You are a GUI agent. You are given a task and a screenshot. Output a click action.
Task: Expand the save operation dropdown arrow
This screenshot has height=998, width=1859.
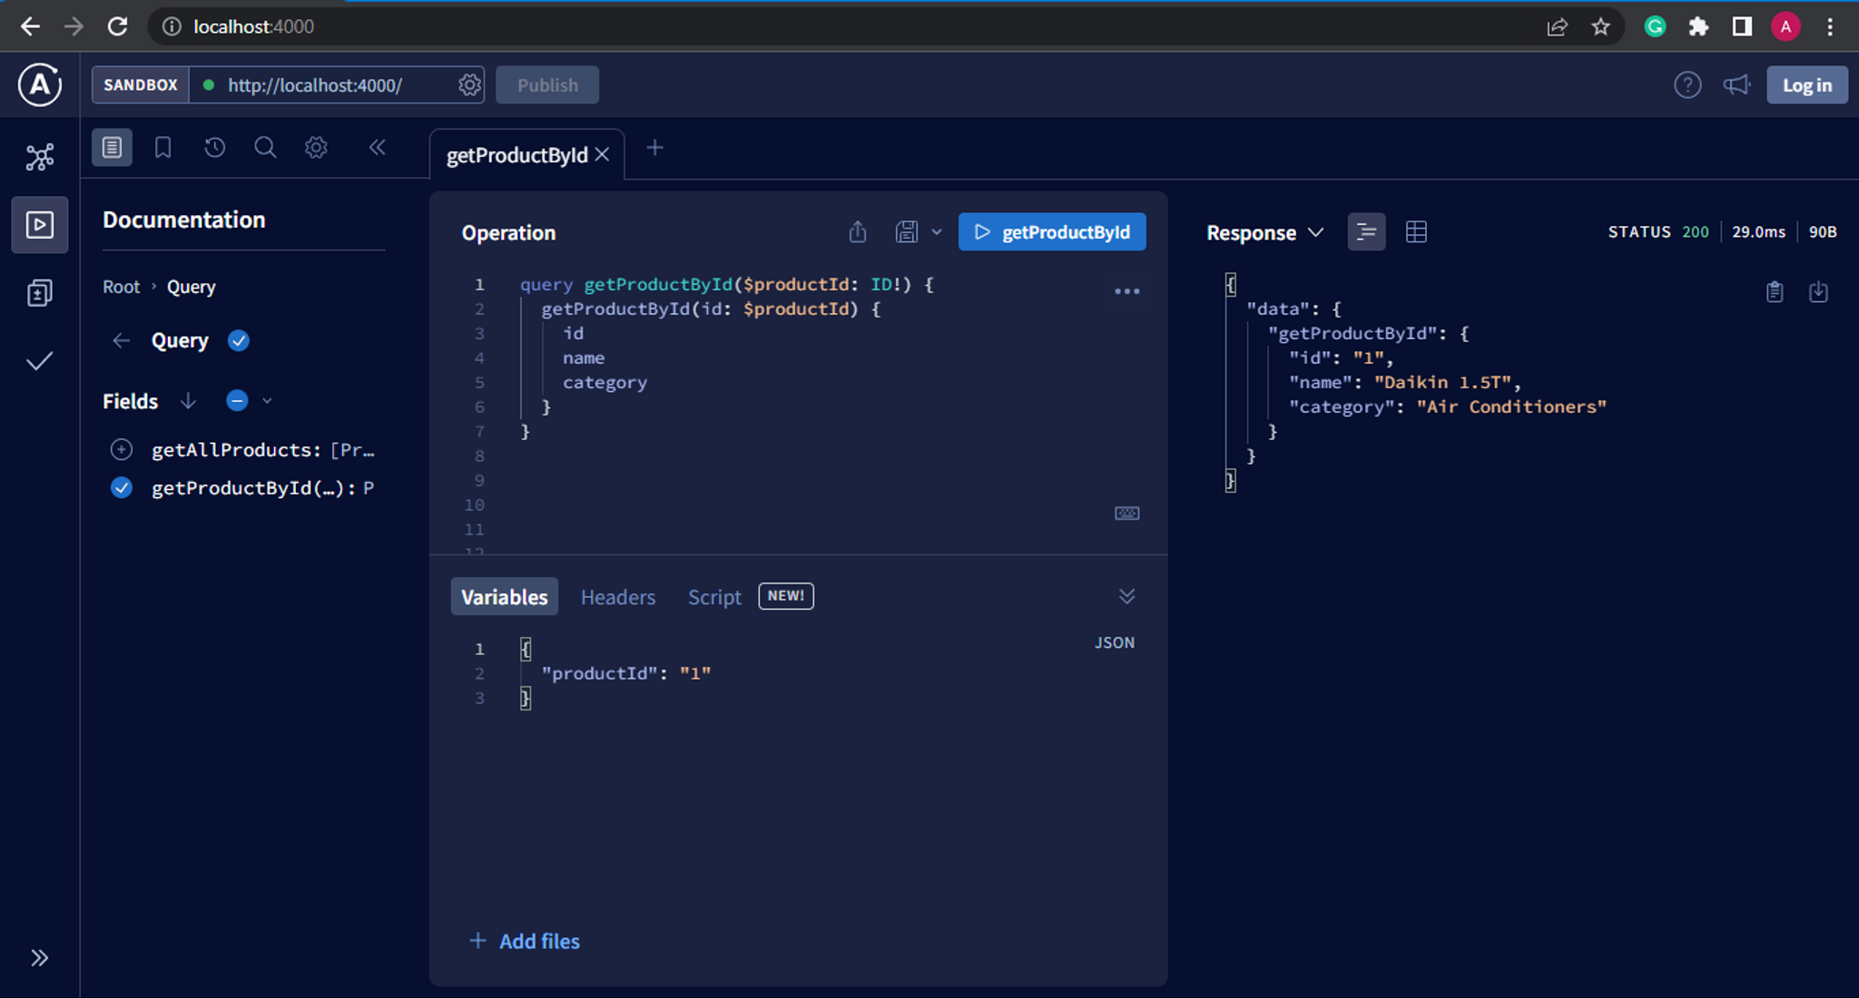tap(937, 232)
